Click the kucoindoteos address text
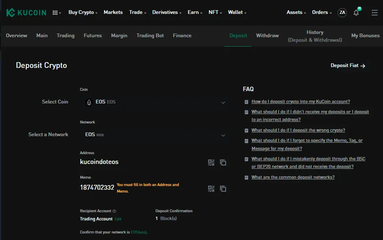Image resolution: width=383 pixels, height=240 pixels. 99,162
